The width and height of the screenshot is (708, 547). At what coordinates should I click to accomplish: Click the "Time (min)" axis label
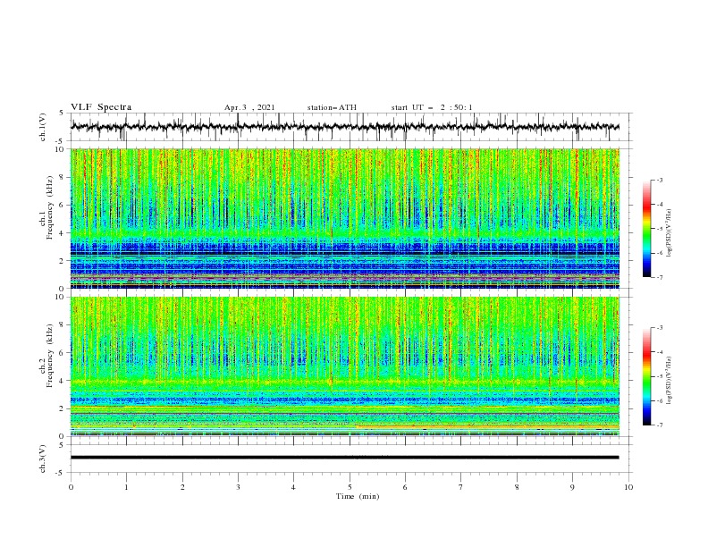click(358, 496)
